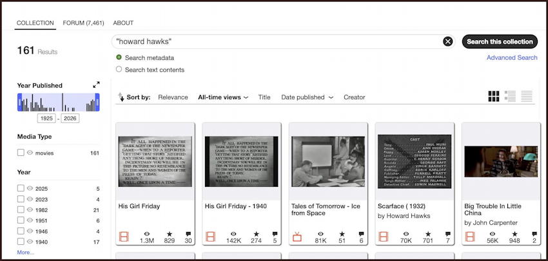Click the views eye on Big Trouble In Little China
548x261 pixels.
[492, 234]
